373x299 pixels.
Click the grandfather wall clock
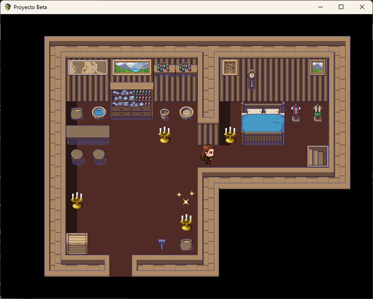[251, 79]
